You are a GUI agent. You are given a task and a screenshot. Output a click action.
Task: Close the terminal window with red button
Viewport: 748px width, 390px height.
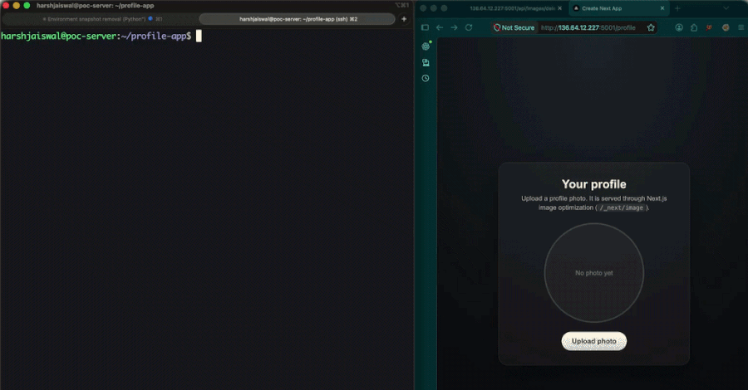pos(6,6)
